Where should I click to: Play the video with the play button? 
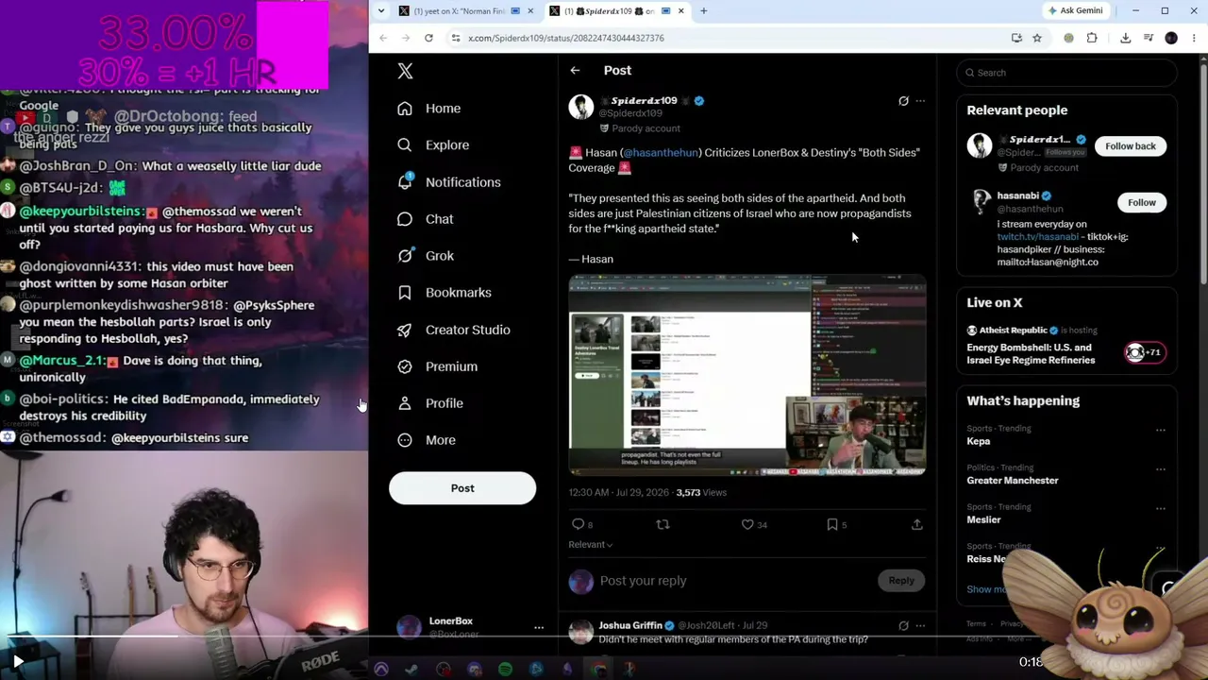17,662
